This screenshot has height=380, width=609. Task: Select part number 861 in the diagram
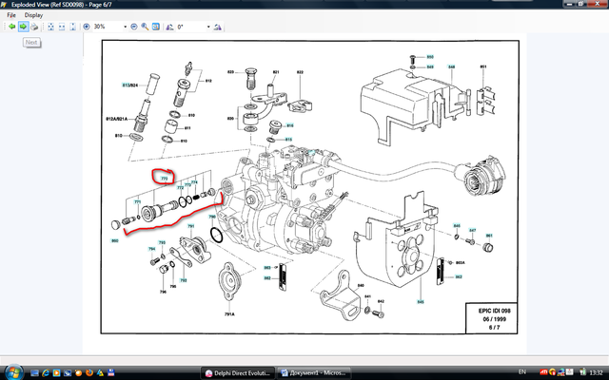[489, 235]
